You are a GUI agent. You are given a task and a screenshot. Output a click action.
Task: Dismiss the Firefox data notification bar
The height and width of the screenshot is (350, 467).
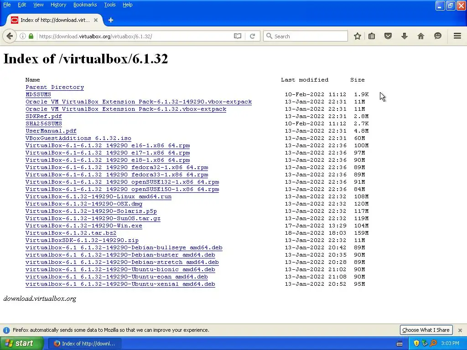pyautogui.click(x=460, y=330)
